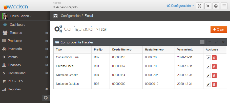Edit the Consumidor Final row
The height and width of the screenshot is (103, 230).
208,58
